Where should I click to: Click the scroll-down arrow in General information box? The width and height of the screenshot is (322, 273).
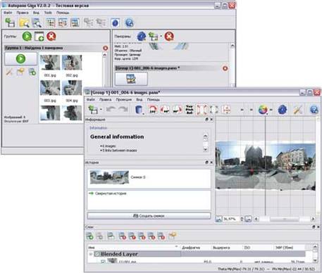point(206,150)
